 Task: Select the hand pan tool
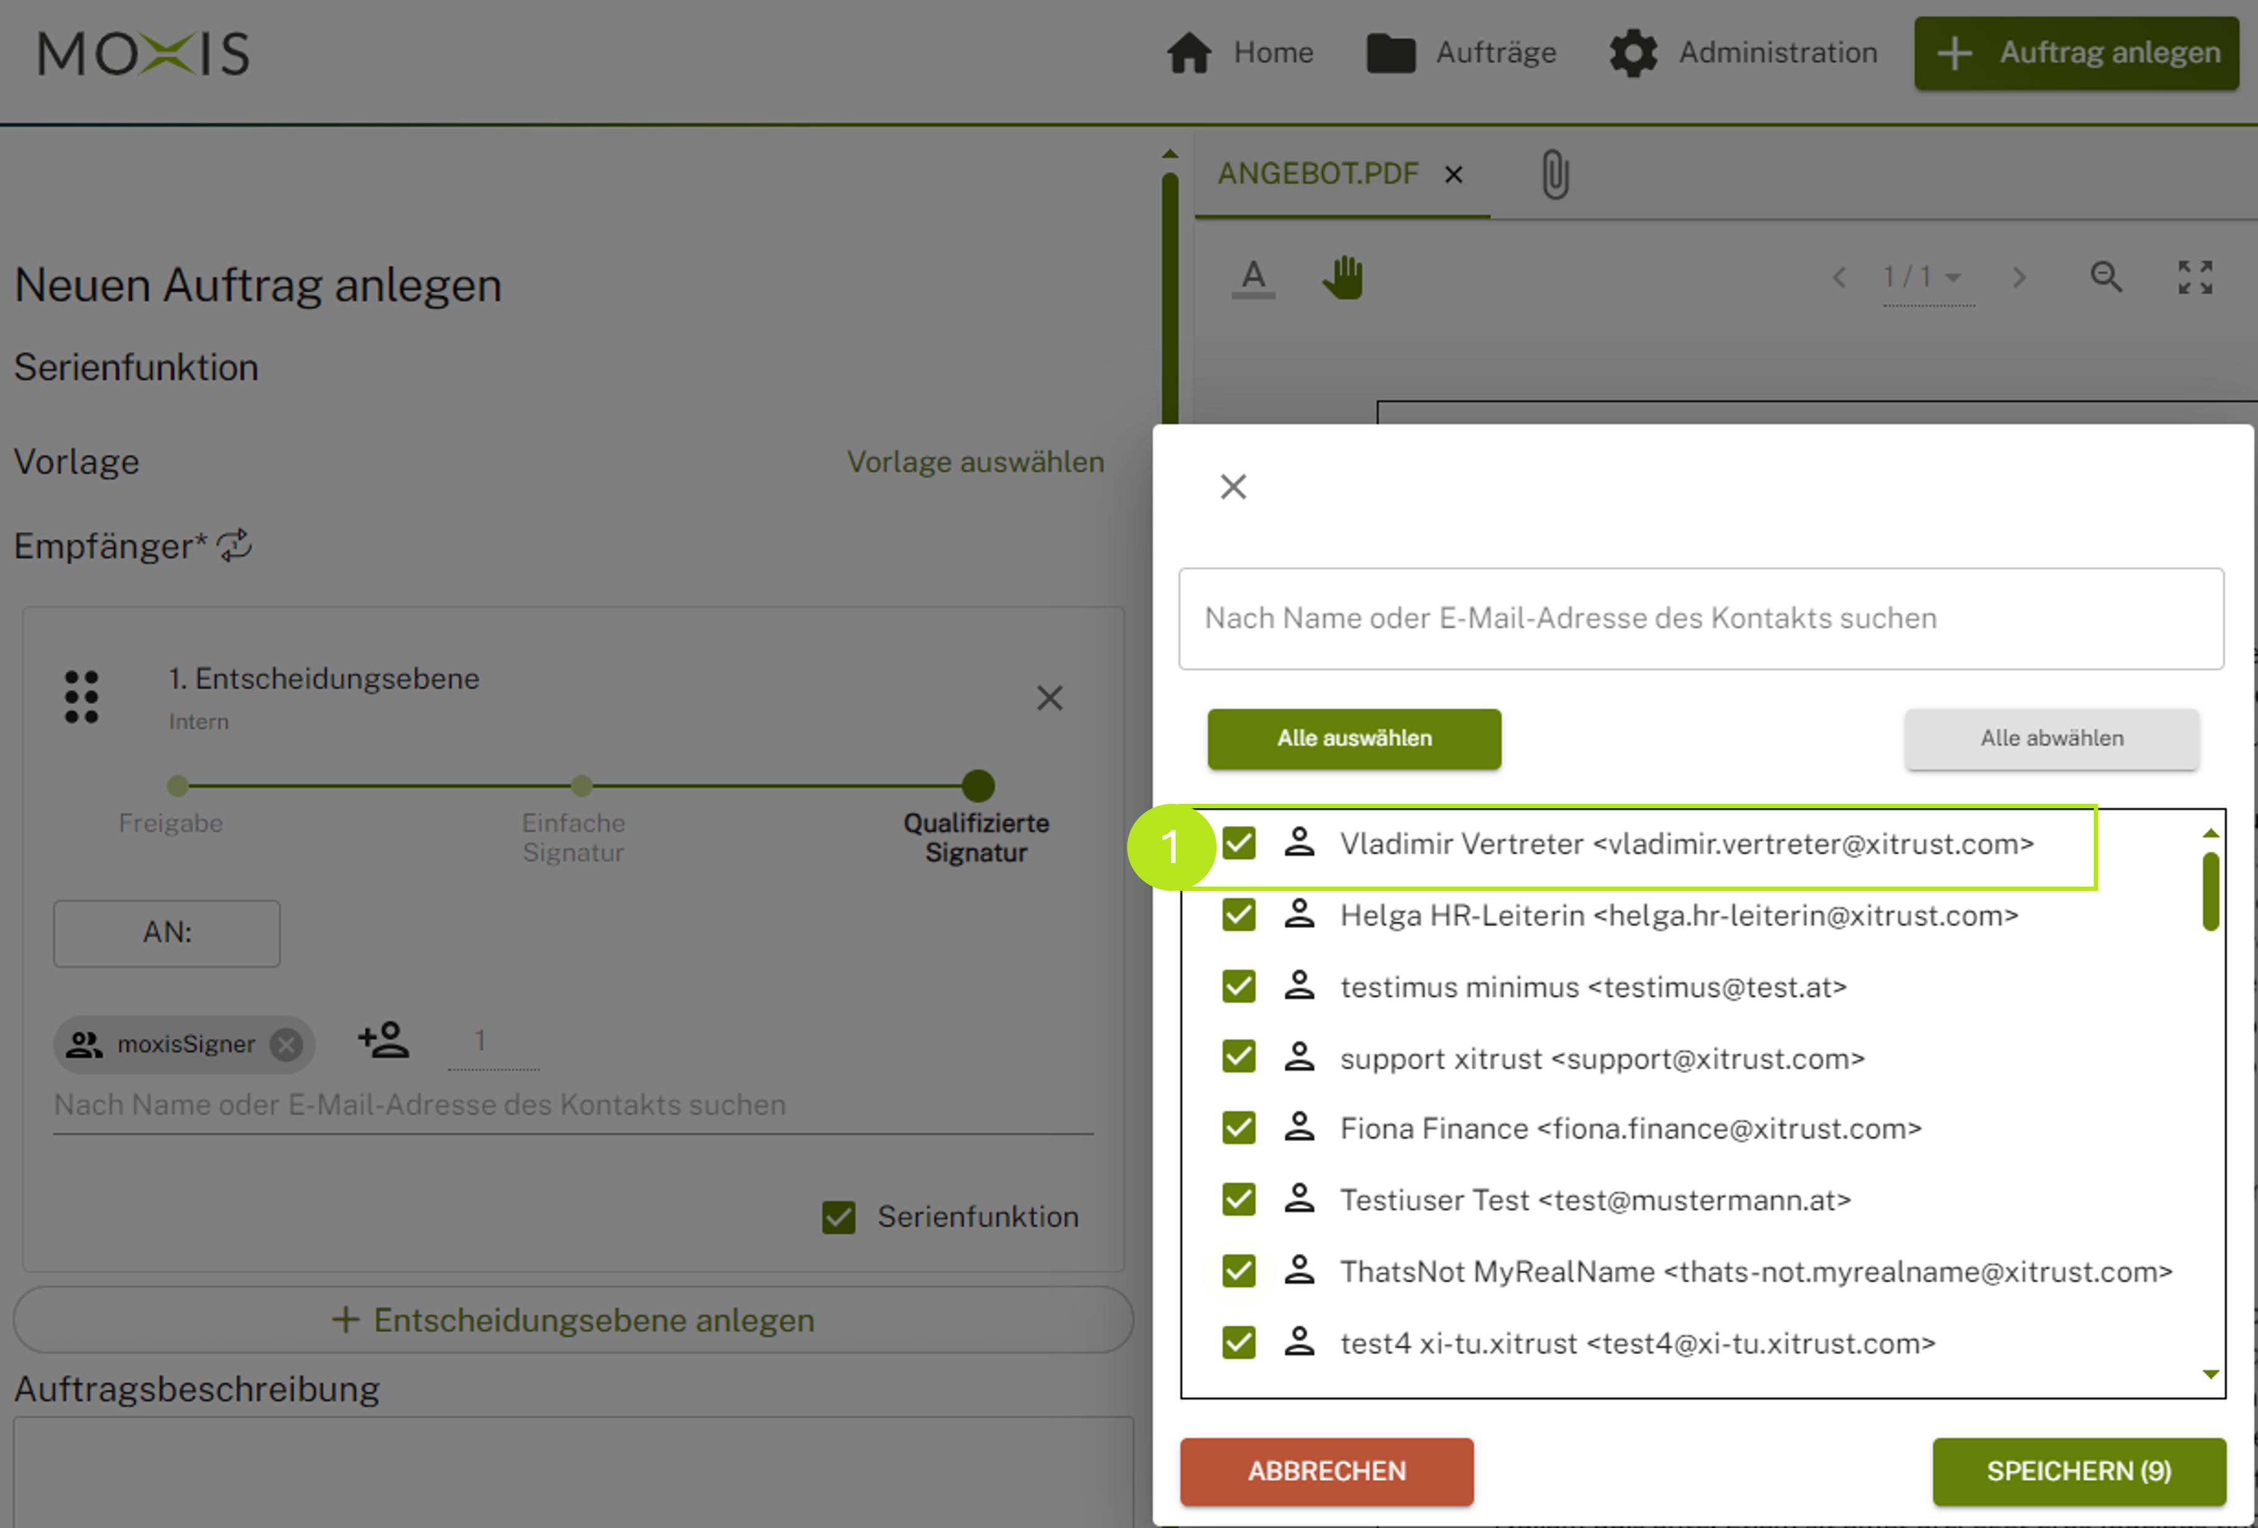pos(1343,278)
